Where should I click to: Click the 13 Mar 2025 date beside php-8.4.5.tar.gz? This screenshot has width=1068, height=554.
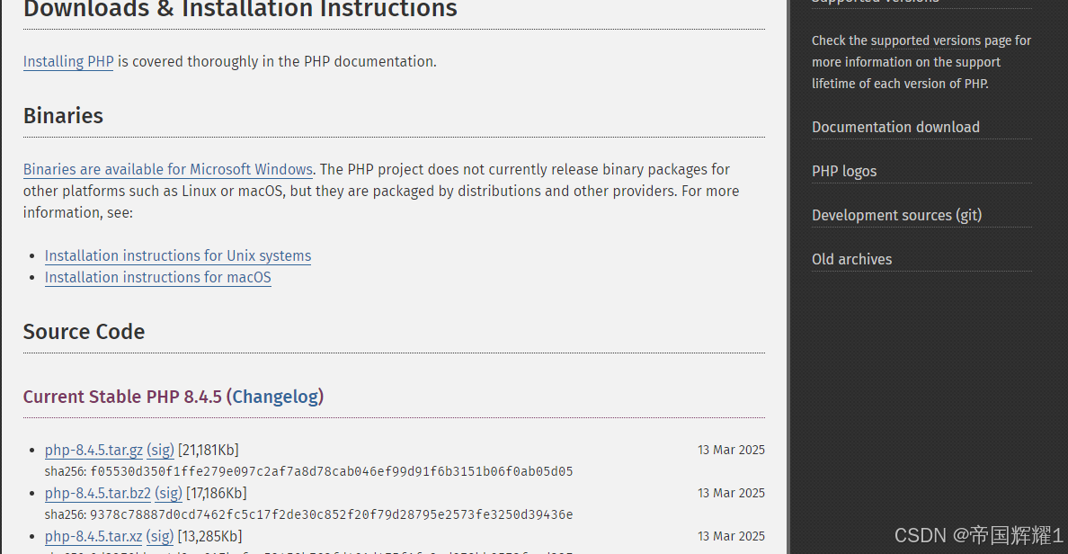(731, 451)
